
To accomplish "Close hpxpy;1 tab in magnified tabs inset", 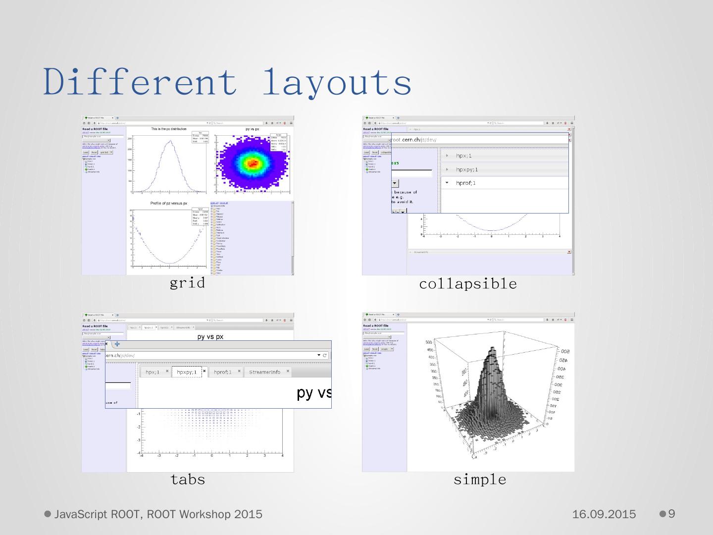I will (x=204, y=371).
